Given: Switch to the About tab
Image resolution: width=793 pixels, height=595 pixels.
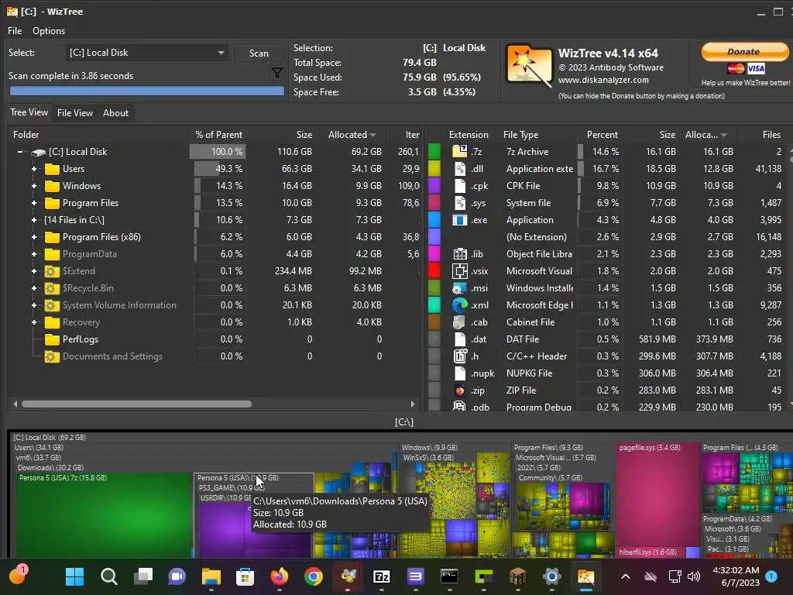Looking at the screenshot, I should pyautogui.click(x=116, y=113).
